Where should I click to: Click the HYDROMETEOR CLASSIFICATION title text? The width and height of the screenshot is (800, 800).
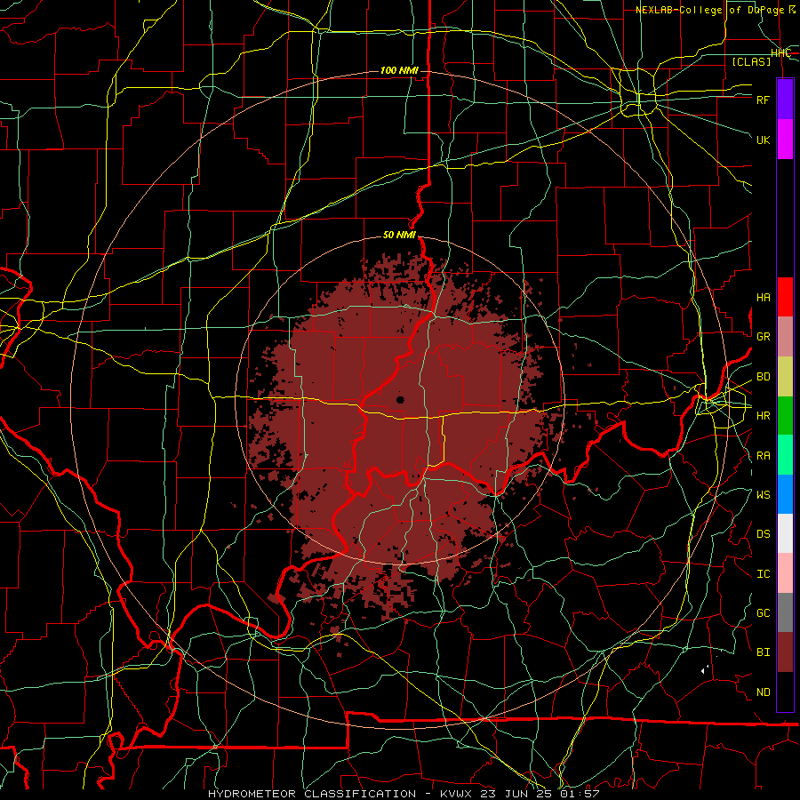pos(312,794)
